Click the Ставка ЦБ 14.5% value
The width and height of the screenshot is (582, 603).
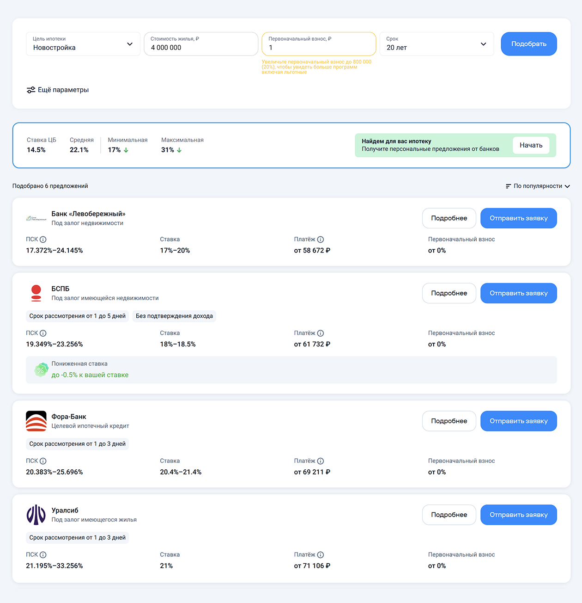coord(36,150)
